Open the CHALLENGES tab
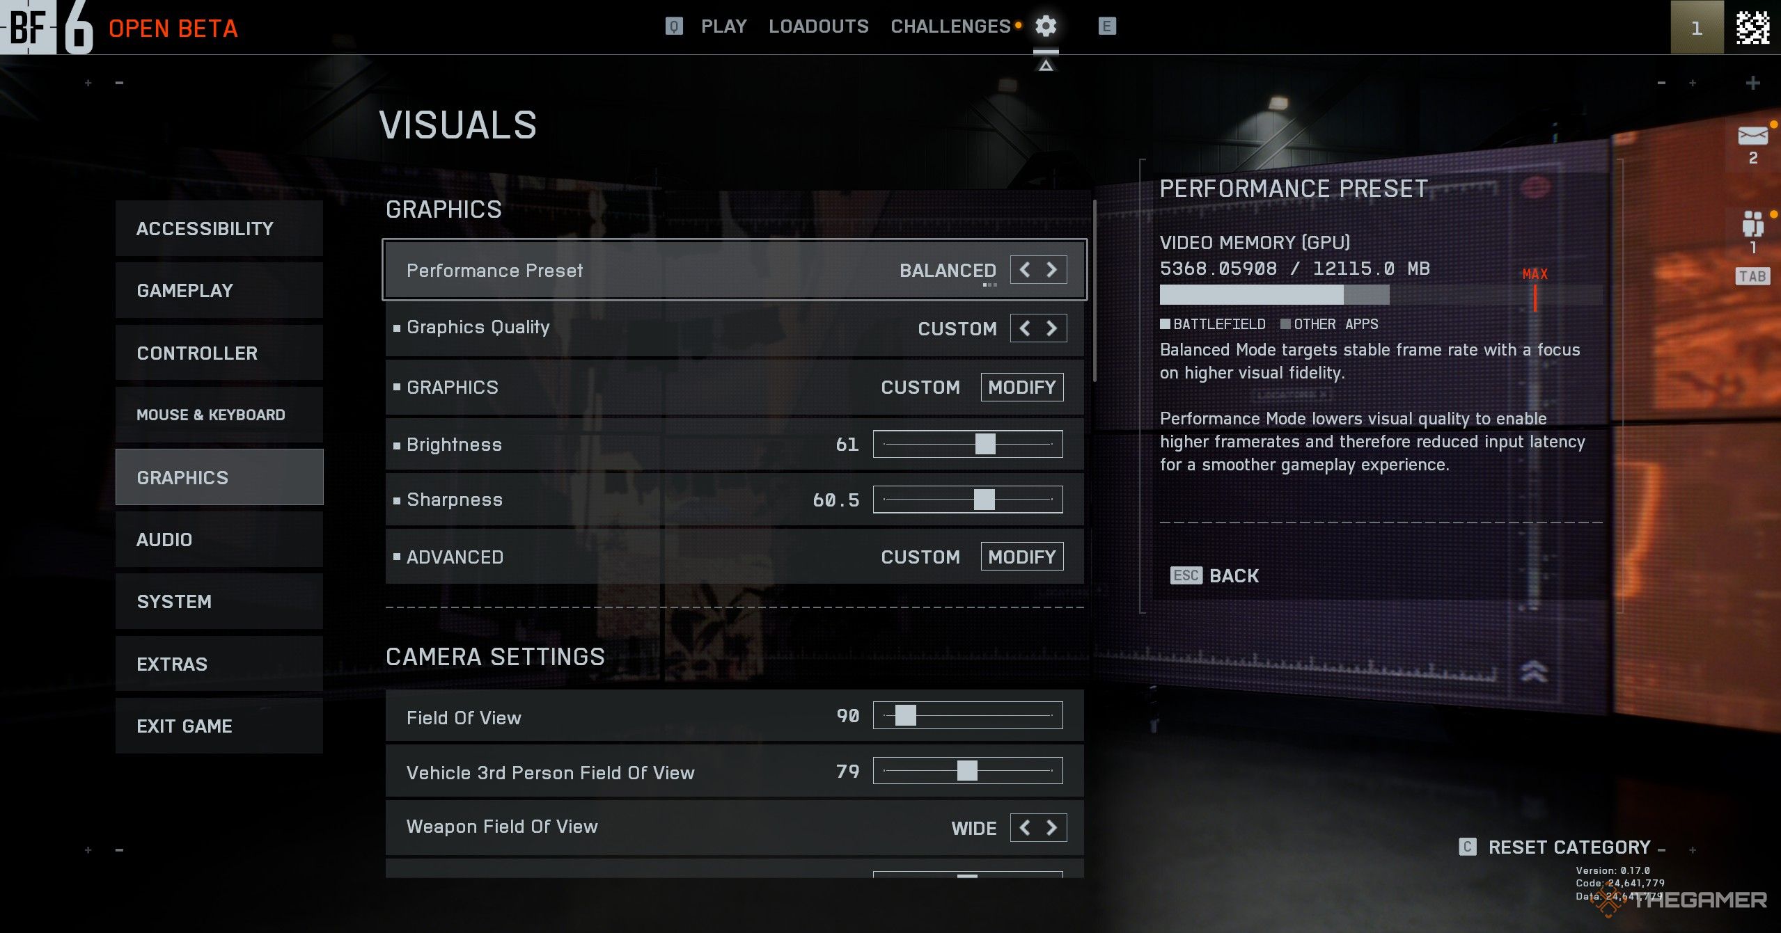The height and width of the screenshot is (933, 1781). click(x=950, y=26)
